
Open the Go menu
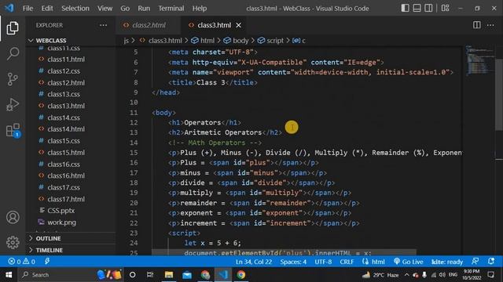pos(125,9)
